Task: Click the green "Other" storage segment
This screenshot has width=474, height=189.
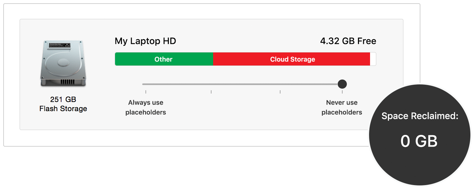Action: coord(163,59)
